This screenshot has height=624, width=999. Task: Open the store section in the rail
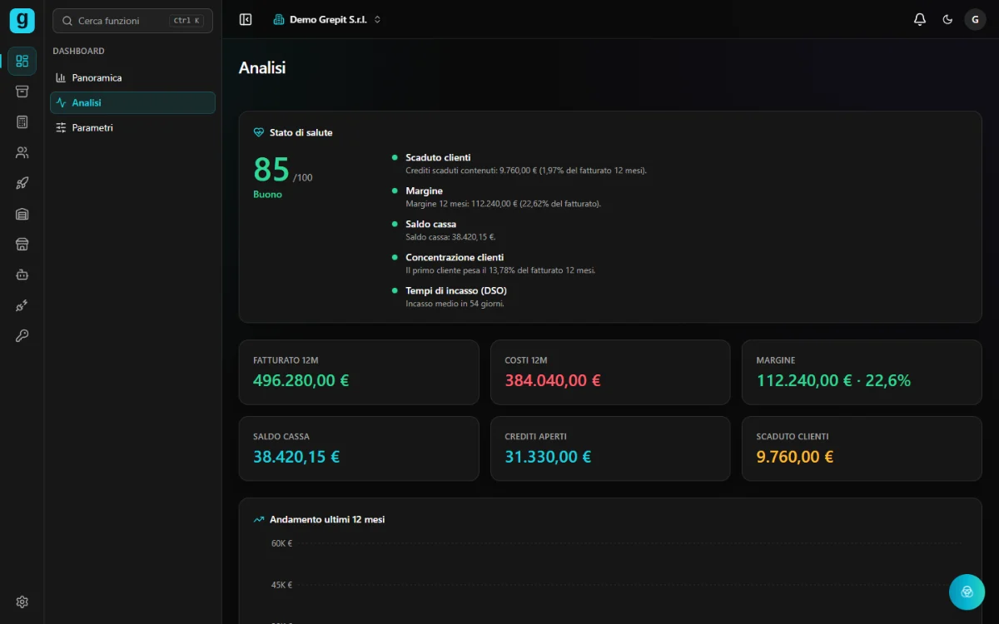click(x=22, y=244)
